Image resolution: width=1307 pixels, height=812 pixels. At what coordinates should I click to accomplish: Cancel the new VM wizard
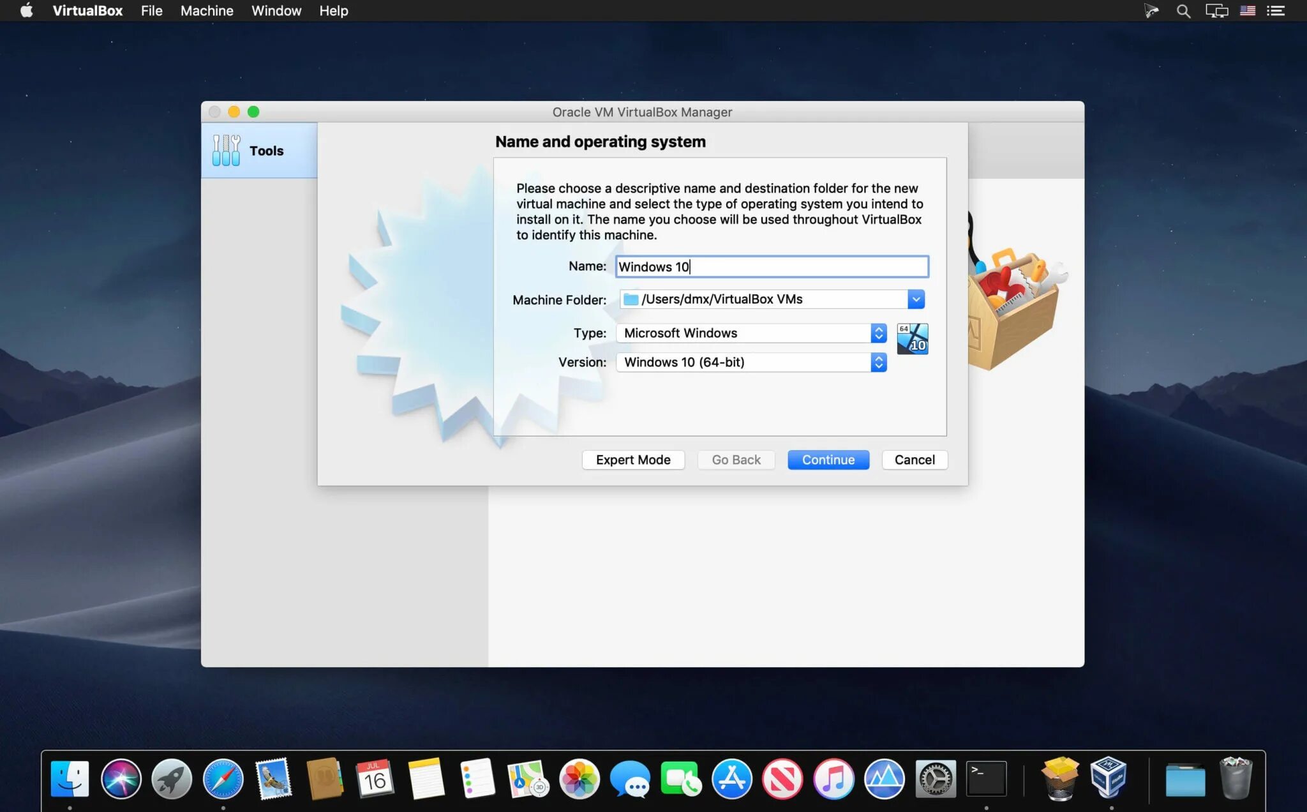tap(914, 460)
